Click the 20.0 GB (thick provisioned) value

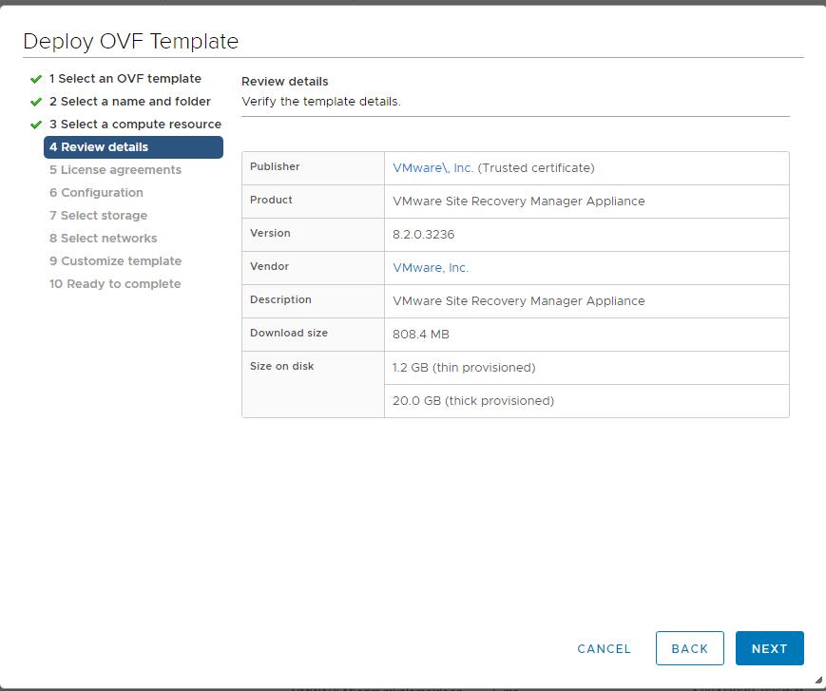pos(473,401)
